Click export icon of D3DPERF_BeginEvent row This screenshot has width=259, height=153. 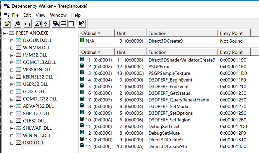tap(82, 79)
